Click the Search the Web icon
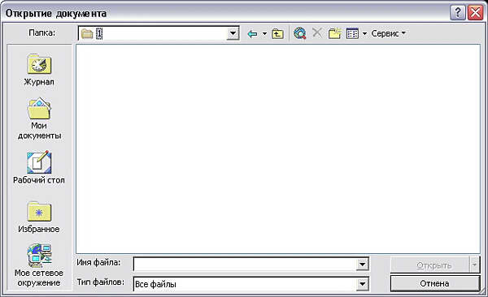488x297 pixels. point(299,33)
